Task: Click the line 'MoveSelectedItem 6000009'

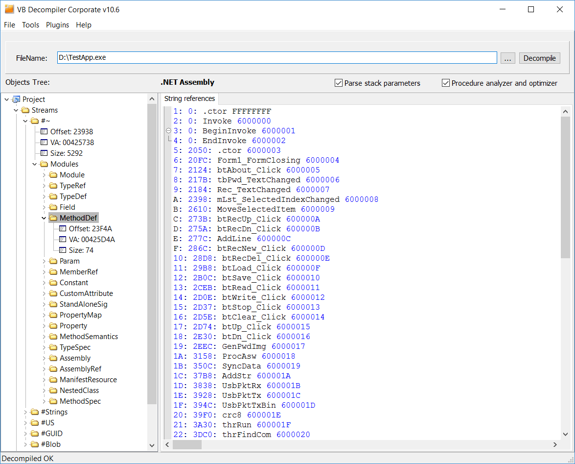Action: pyautogui.click(x=276, y=209)
